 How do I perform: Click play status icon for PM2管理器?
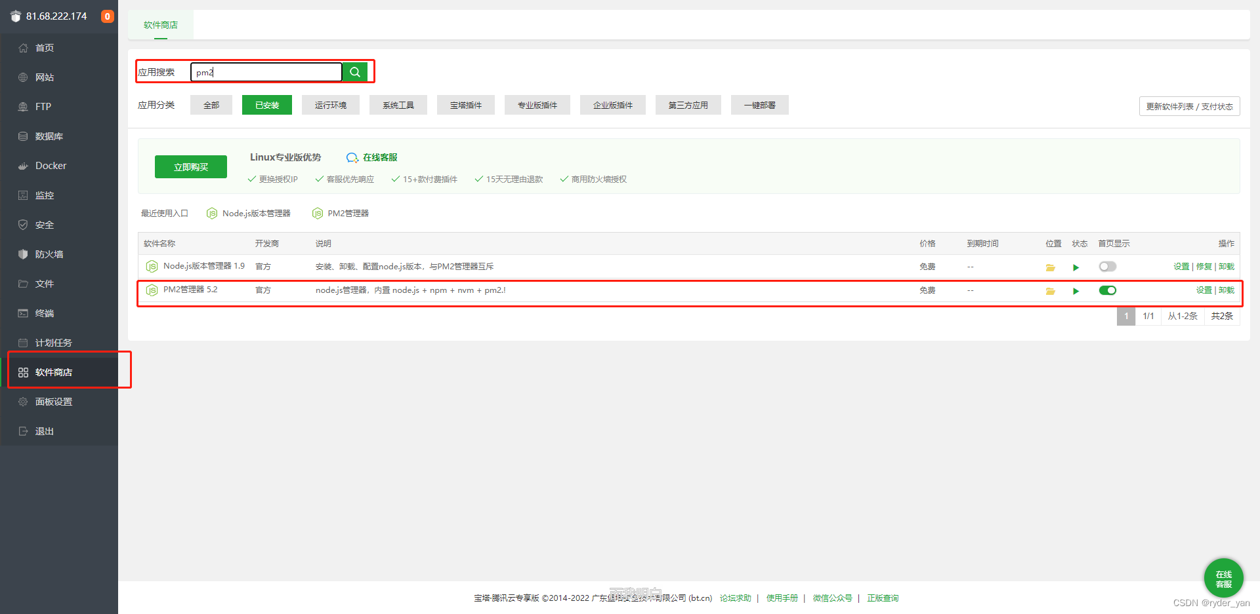tap(1076, 291)
